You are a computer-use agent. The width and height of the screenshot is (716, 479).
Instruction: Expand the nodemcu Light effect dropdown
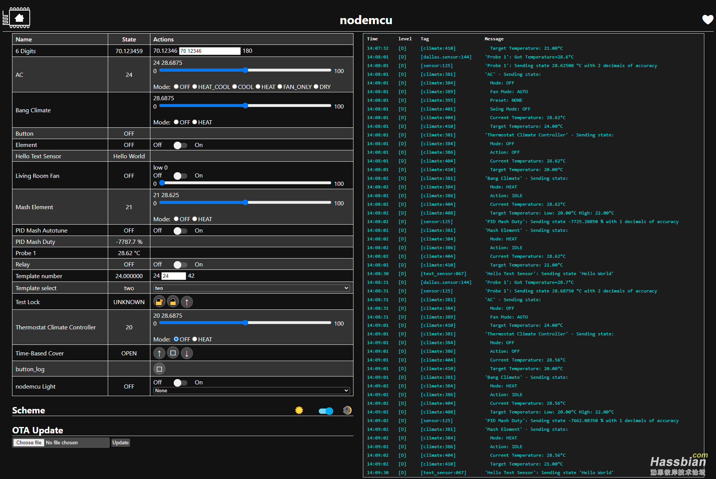pyautogui.click(x=251, y=391)
